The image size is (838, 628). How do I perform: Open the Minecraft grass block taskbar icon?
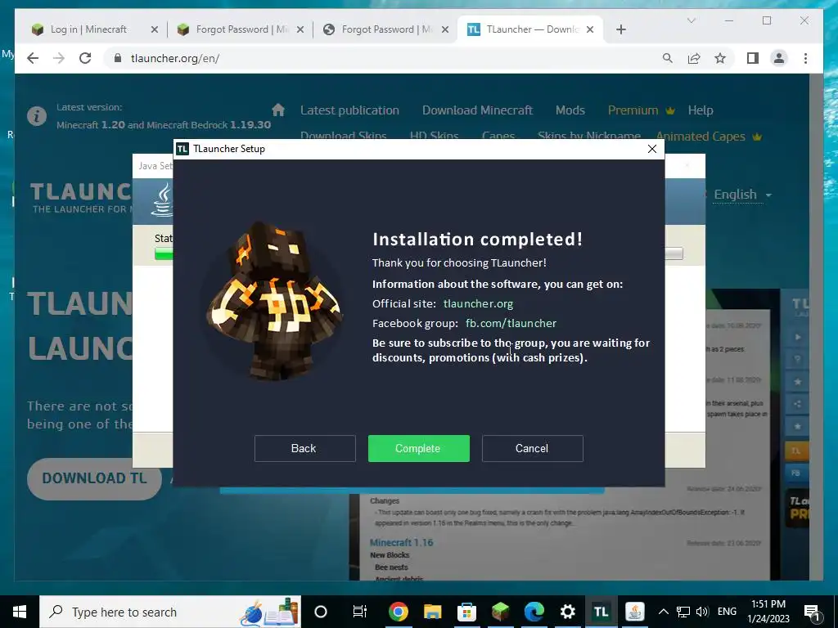click(x=500, y=612)
